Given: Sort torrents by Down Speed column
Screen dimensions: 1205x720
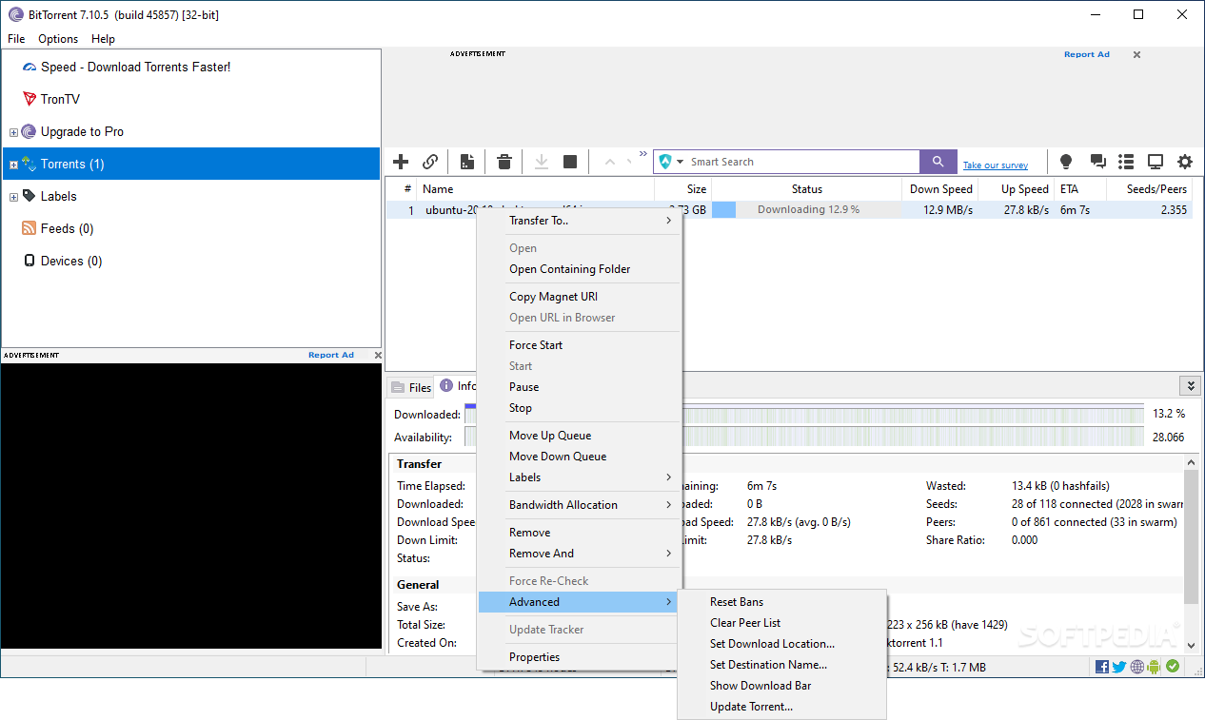Looking at the screenshot, I should click(940, 189).
